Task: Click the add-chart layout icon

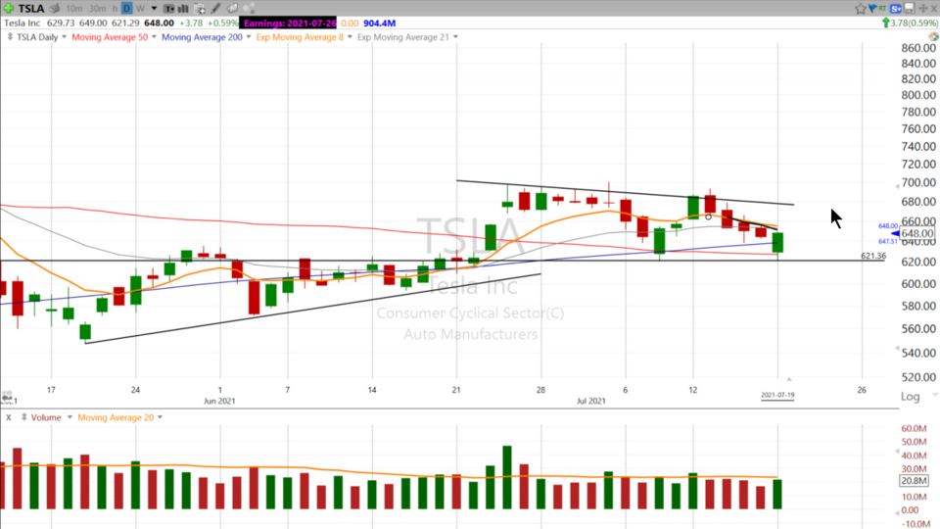Action: [200, 9]
